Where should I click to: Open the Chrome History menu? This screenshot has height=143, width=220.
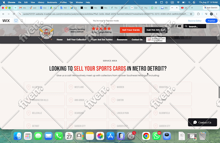click(x=41, y=2)
